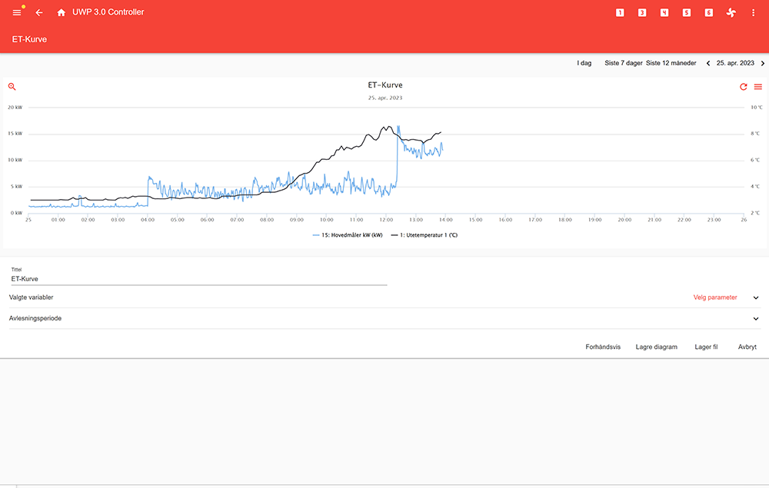Go to previous day with left chevron

pyautogui.click(x=708, y=63)
